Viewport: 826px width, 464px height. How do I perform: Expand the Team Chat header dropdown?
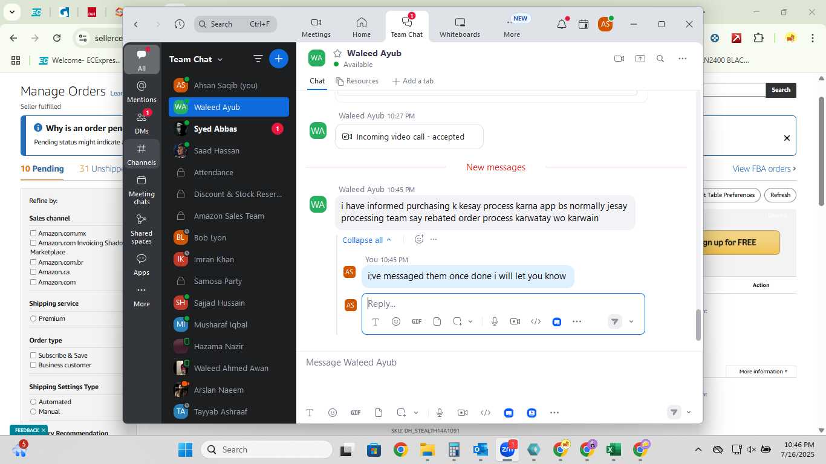pos(220,59)
